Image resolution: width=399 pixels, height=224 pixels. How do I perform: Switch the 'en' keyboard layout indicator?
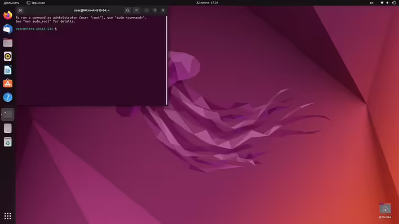tap(371, 3)
